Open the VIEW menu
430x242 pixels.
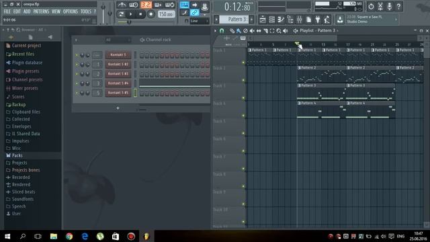tap(56, 11)
